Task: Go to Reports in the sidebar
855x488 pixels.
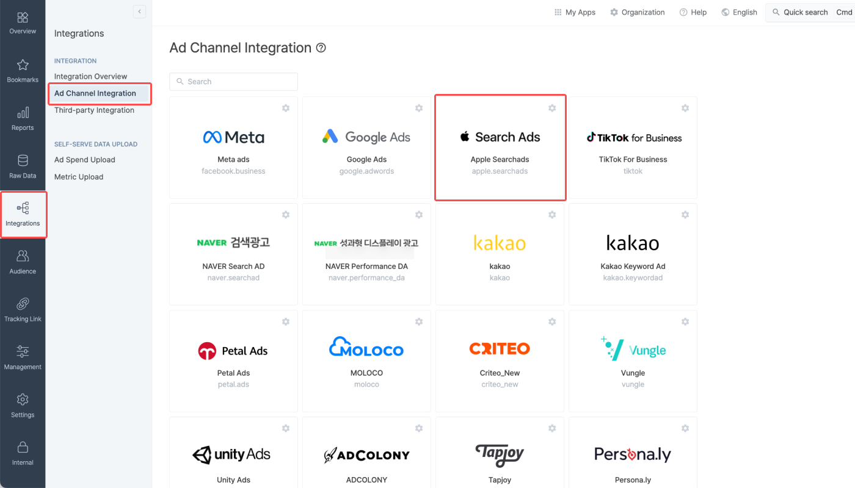Action: [x=23, y=119]
